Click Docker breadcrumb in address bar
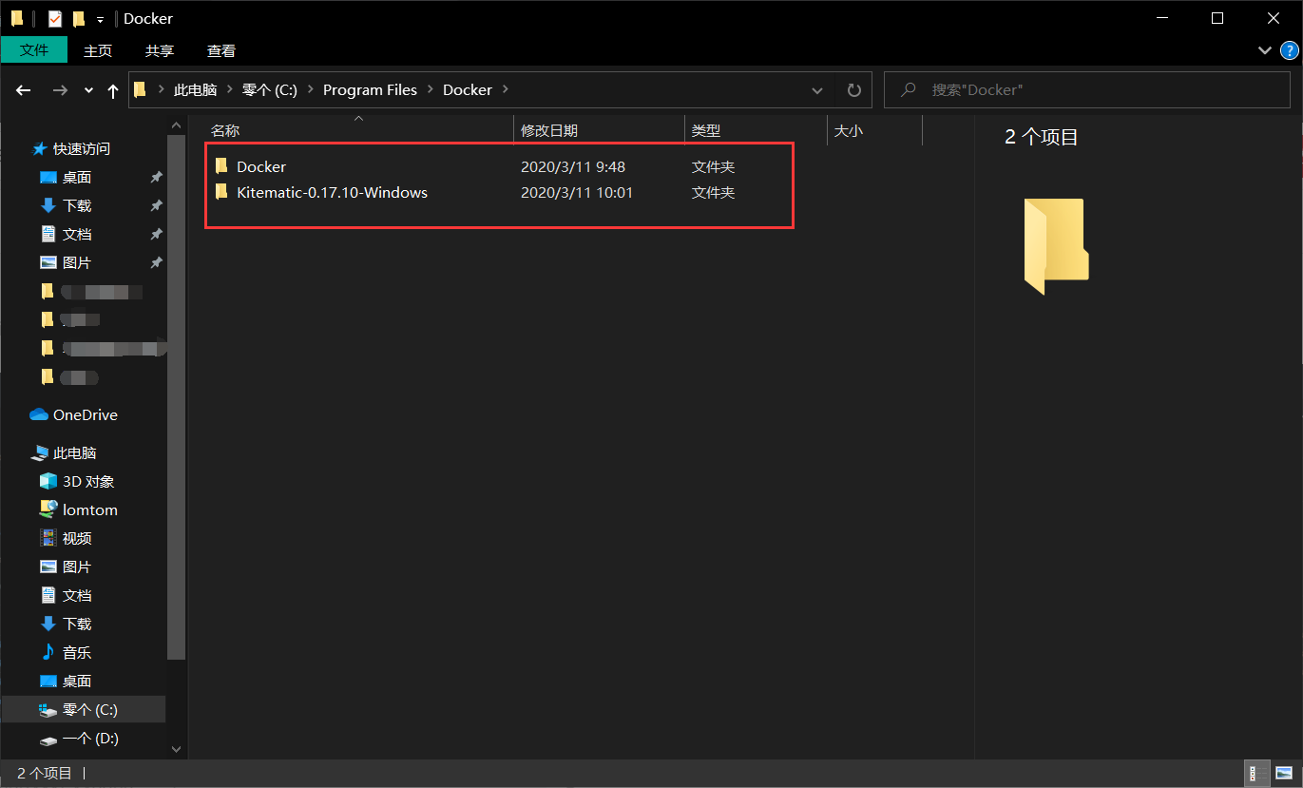The width and height of the screenshot is (1303, 788). pos(468,89)
